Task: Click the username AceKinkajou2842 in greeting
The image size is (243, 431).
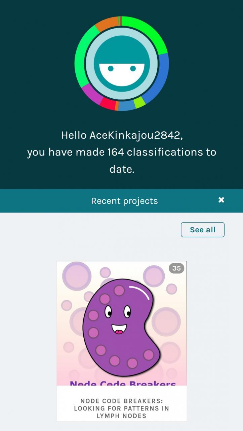Action: coord(135,135)
